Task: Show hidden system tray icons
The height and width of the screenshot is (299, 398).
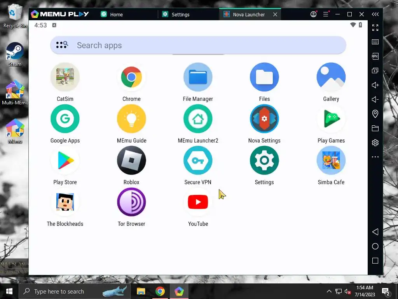Action: (x=329, y=291)
